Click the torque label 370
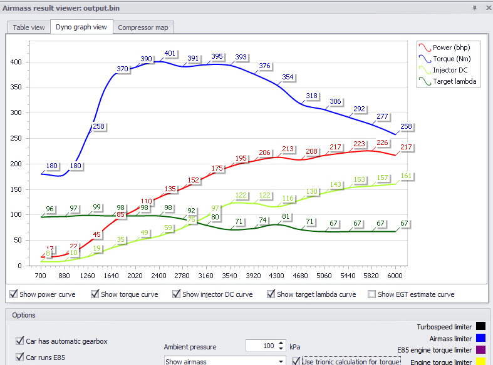This screenshot has width=493, height=365. pyautogui.click(x=123, y=69)
